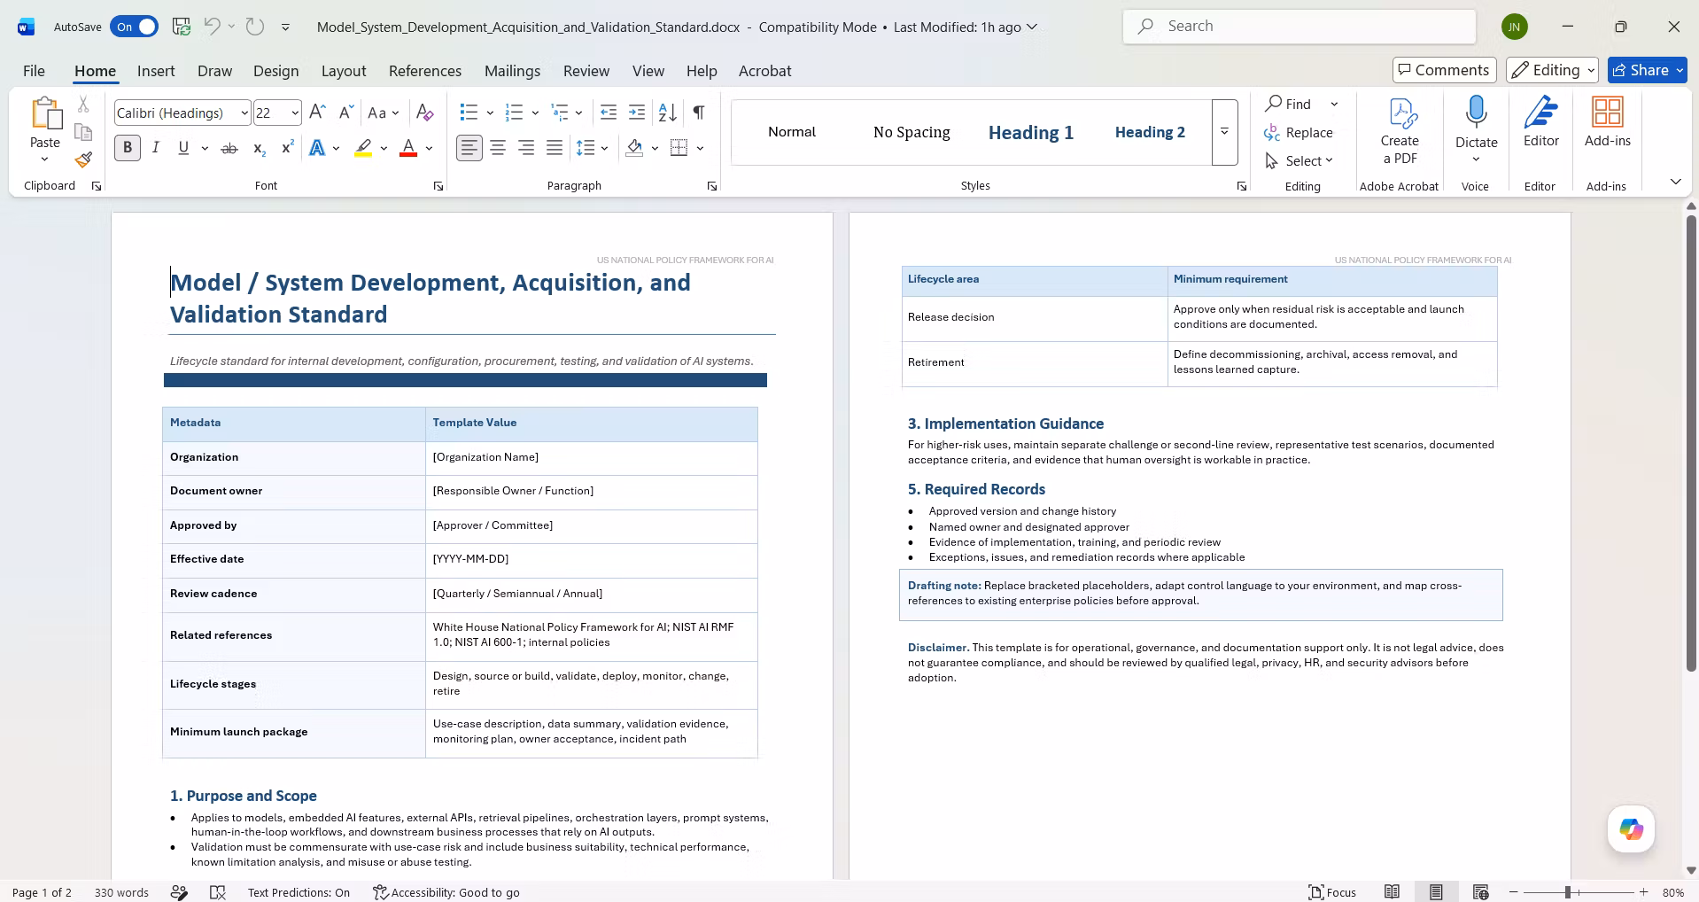
Task: Open the Editing mode dropdown
Action: point(1553,70)
